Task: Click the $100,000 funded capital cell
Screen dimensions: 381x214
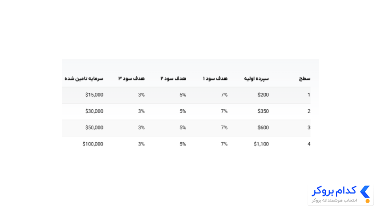Action: pyautogui.click(x=93, y=144)
